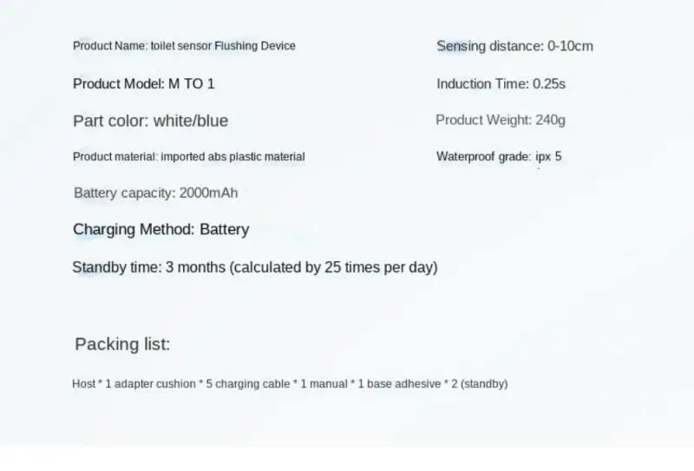Click the 'M TO 1' model value
The height and width of the screenshot is (471, 694).
[x=191, y=84]
